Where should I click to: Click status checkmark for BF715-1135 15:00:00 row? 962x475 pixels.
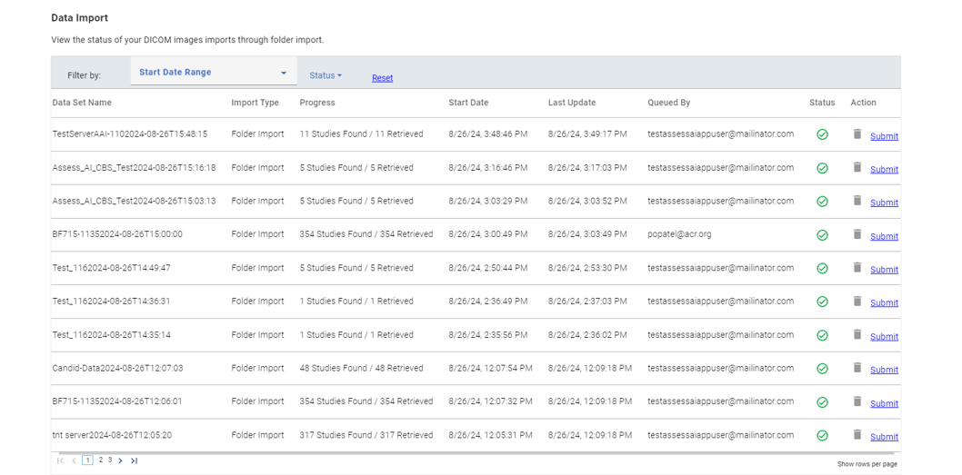822,234
